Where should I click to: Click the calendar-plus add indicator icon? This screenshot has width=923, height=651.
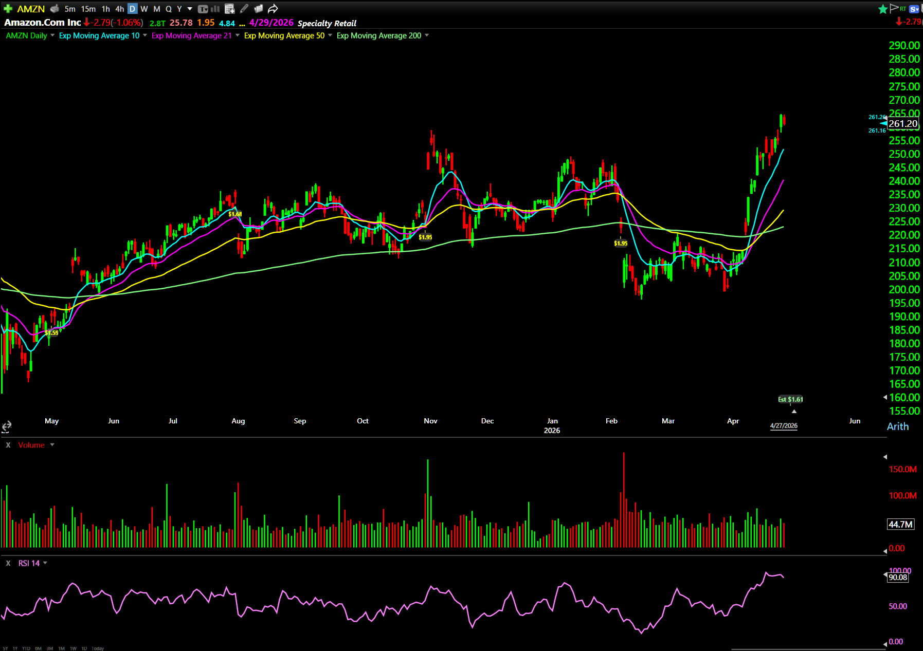click(230, 9)
